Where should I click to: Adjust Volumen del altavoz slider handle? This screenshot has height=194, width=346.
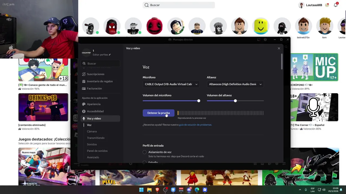click(235, 101)
